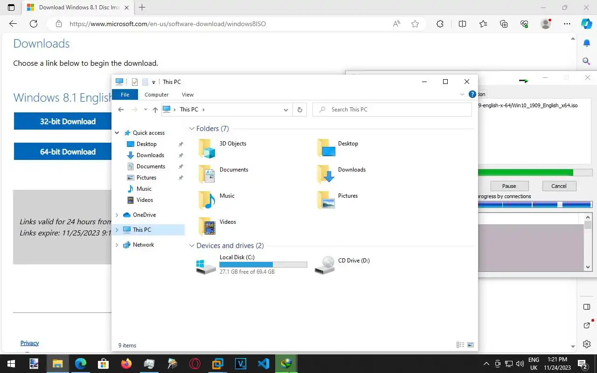The image size is (597, 373).
Task: Select CD Drive (D:)
Action: 342,264
